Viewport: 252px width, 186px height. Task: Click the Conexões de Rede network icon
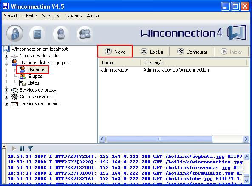14,56
